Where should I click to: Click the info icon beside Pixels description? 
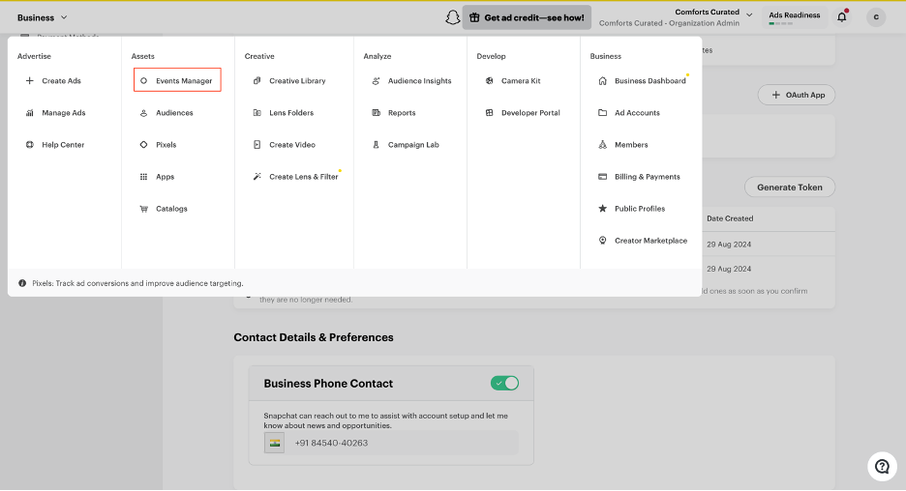pos(22,283)
